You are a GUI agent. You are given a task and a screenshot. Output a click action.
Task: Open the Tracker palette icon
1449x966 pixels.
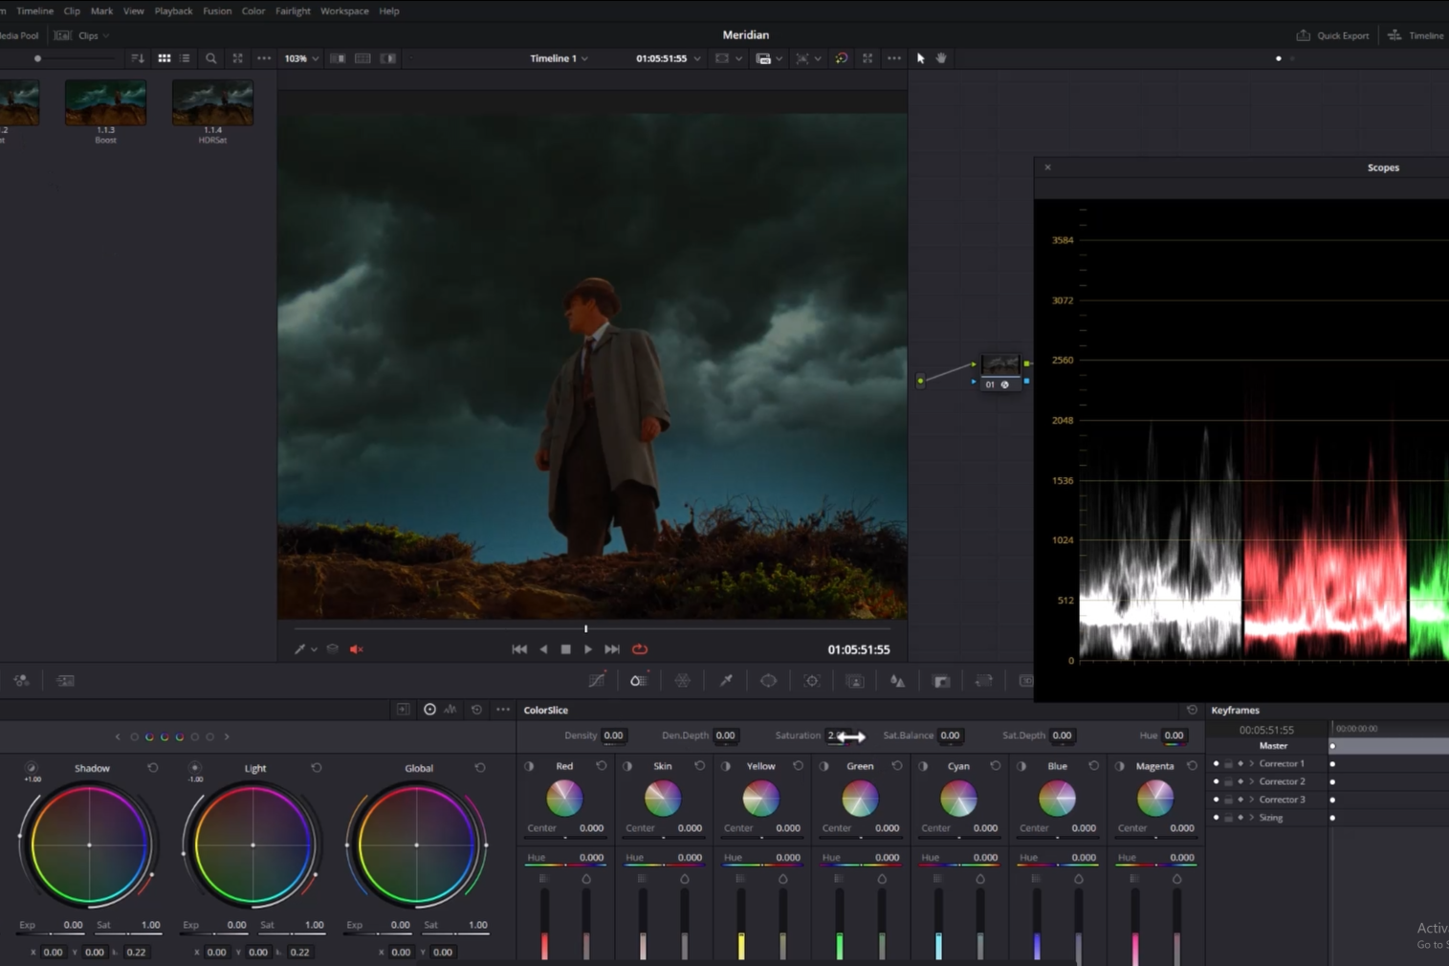[812, 680]
